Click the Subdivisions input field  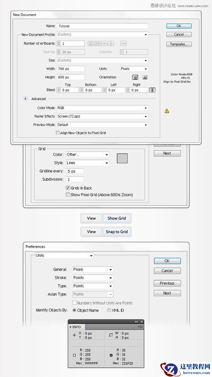coord(75,179)
